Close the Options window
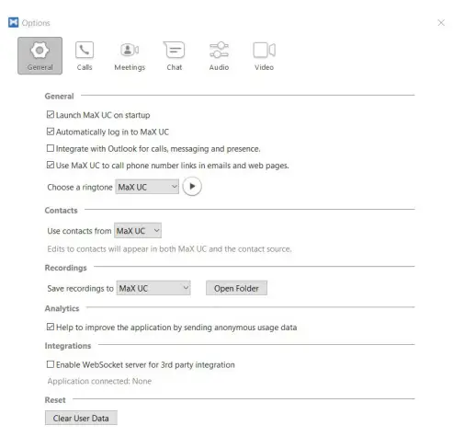 coord(441,23)
